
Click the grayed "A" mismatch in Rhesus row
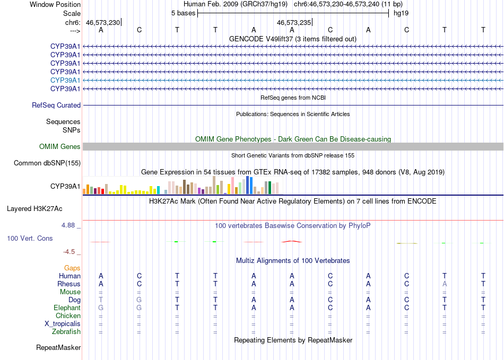pos(445,284)
